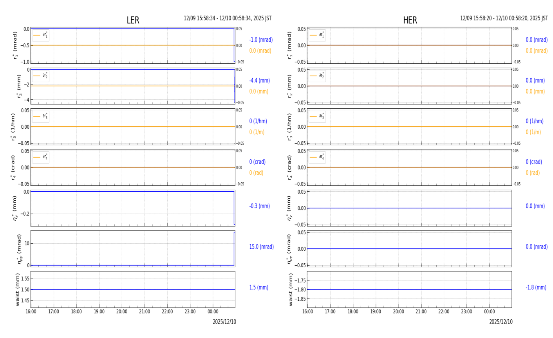This screenshot has height=338, width=553.
Task: Click the 20:00 tick label under LER plots
Action: [122, 312]
